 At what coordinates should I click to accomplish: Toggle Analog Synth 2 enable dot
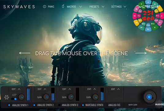pyautogui.click(x=34, y=105)
